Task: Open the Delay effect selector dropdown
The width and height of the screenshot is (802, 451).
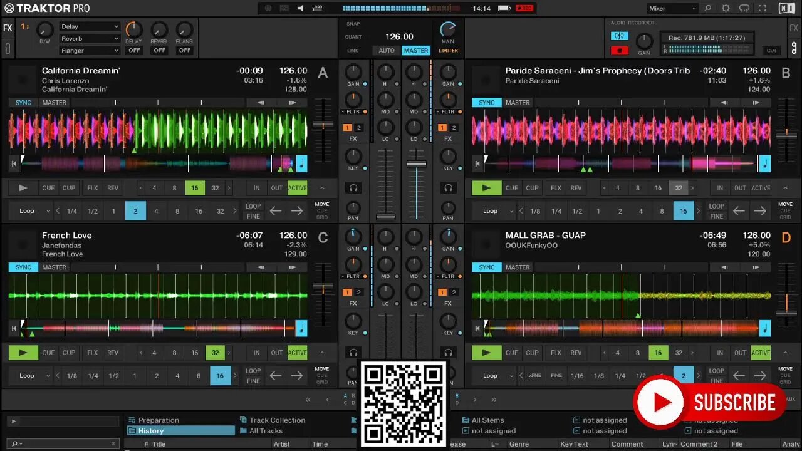Action: (x=90, y=27)
